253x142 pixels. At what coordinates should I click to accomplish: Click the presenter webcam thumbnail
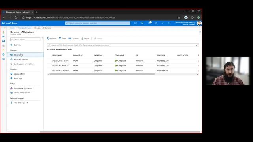[x=228, y=71]
